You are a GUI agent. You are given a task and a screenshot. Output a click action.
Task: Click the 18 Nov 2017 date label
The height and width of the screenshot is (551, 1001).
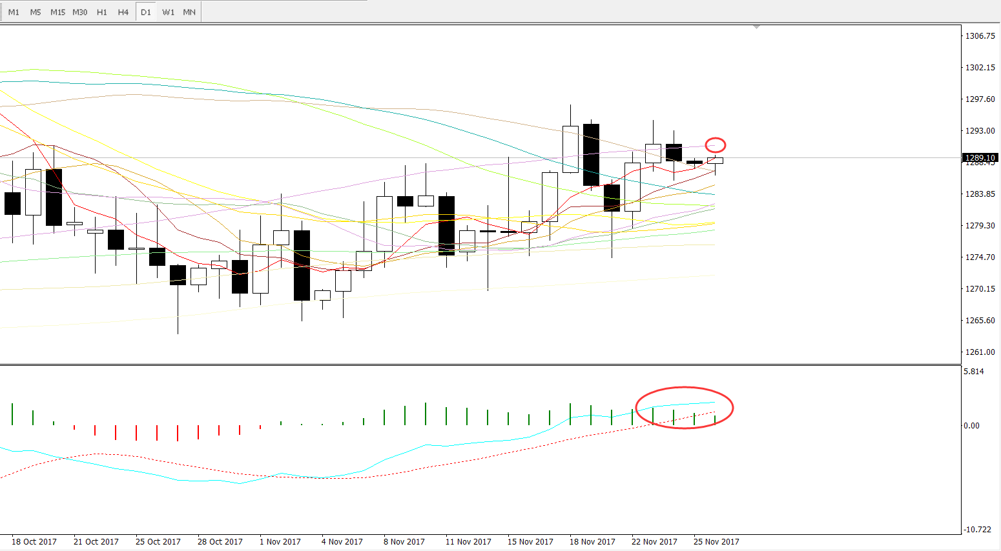click(592, 541)
